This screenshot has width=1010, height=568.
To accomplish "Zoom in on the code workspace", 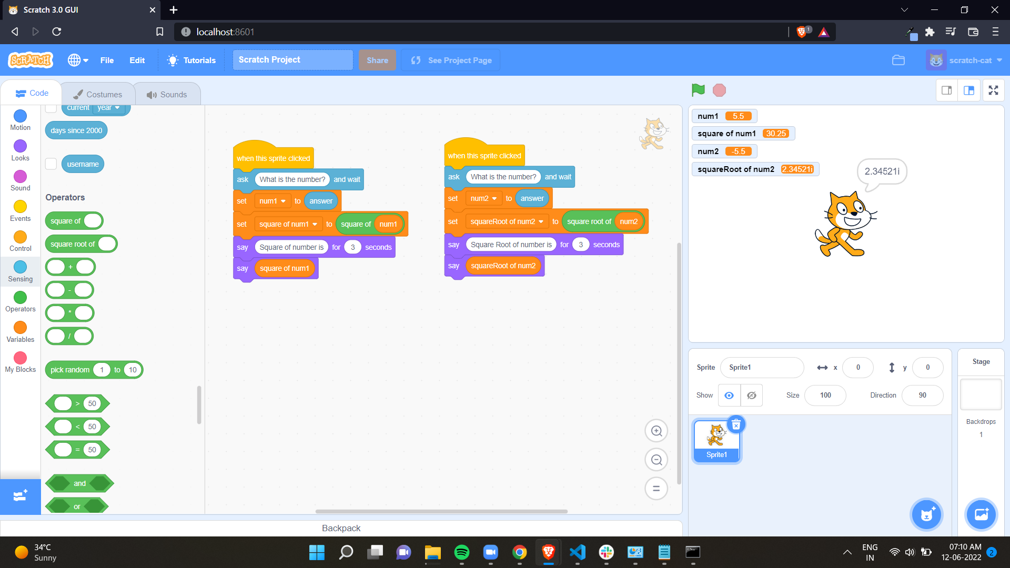I will coord(656,431).
